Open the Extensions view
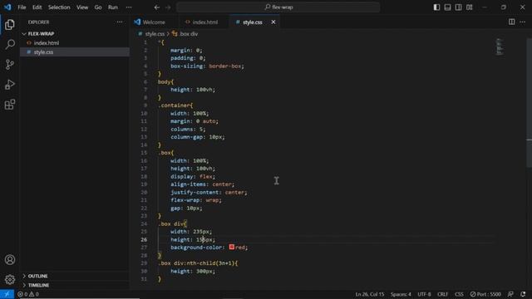532x299 pixels. point(10,105)
